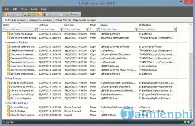This screenshot has width=195, height=126.
Task: Select the Code to Skydrive and... row name
Action: click(23, 83)
